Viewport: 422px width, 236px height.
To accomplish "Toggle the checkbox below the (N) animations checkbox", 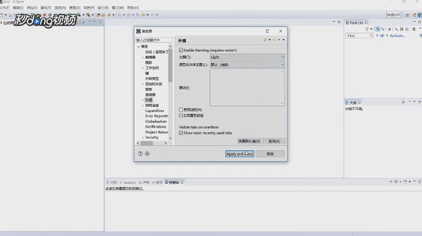I will pos(181,115).
